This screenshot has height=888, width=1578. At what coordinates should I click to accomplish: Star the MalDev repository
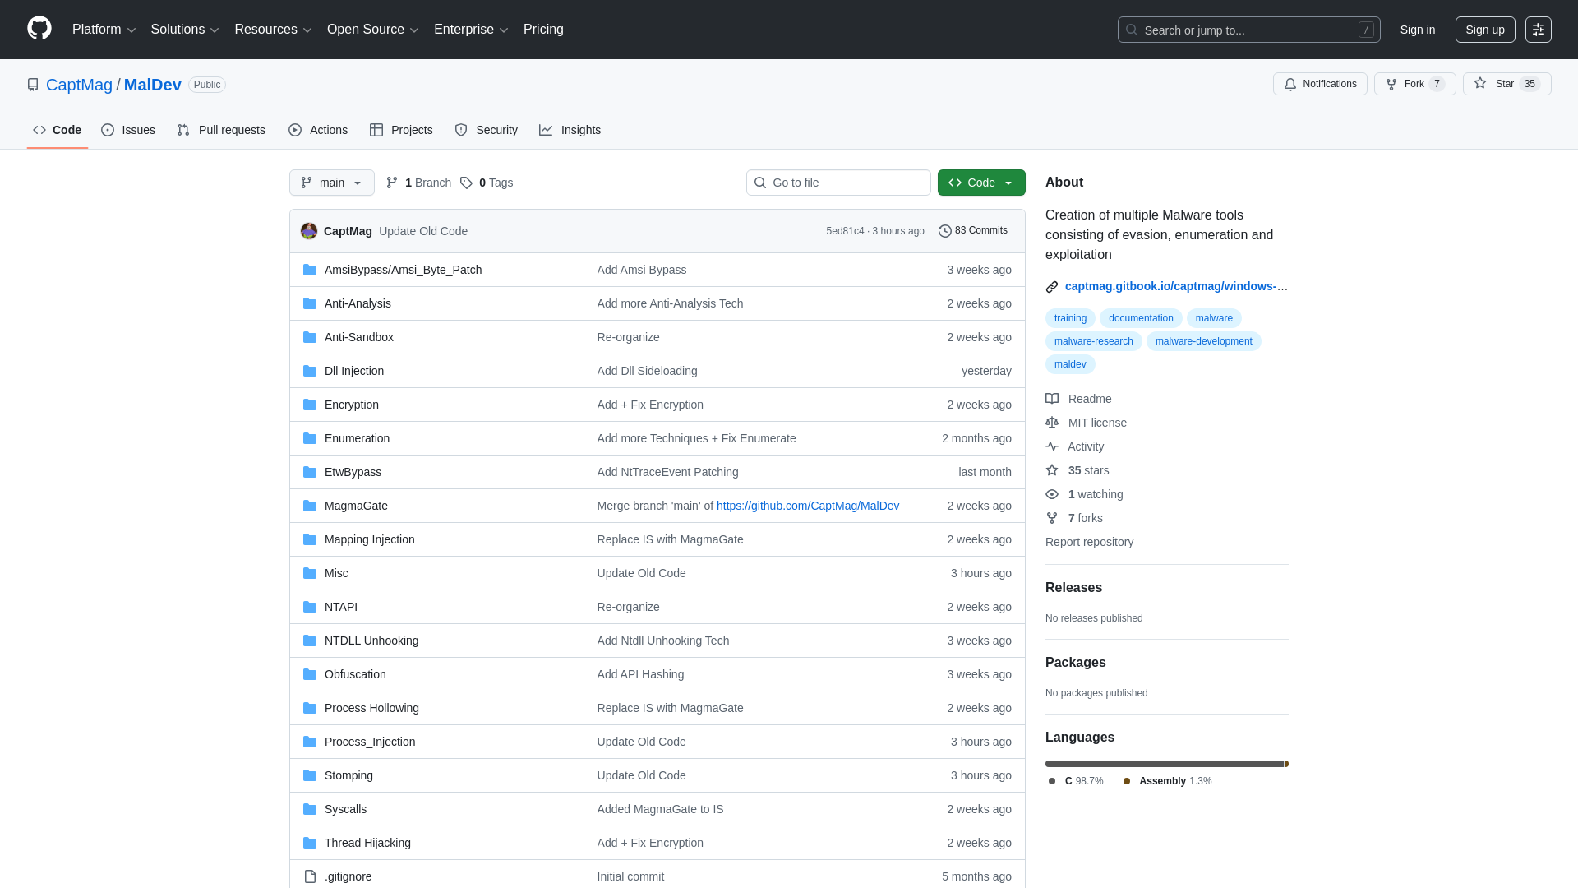[1495, 84]
